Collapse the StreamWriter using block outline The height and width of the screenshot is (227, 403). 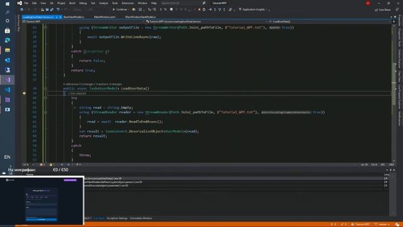click(45, 28)
